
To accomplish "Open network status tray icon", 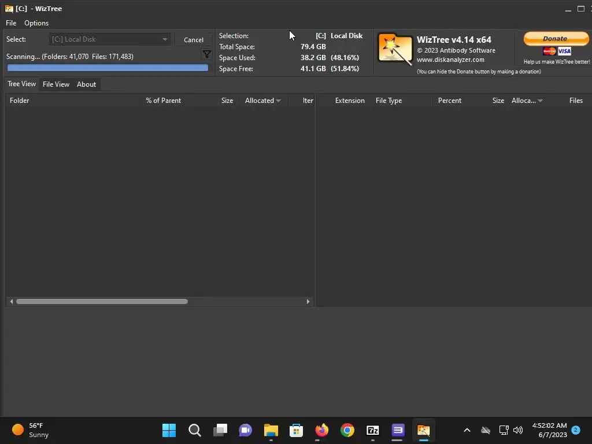I will [504, 430].
